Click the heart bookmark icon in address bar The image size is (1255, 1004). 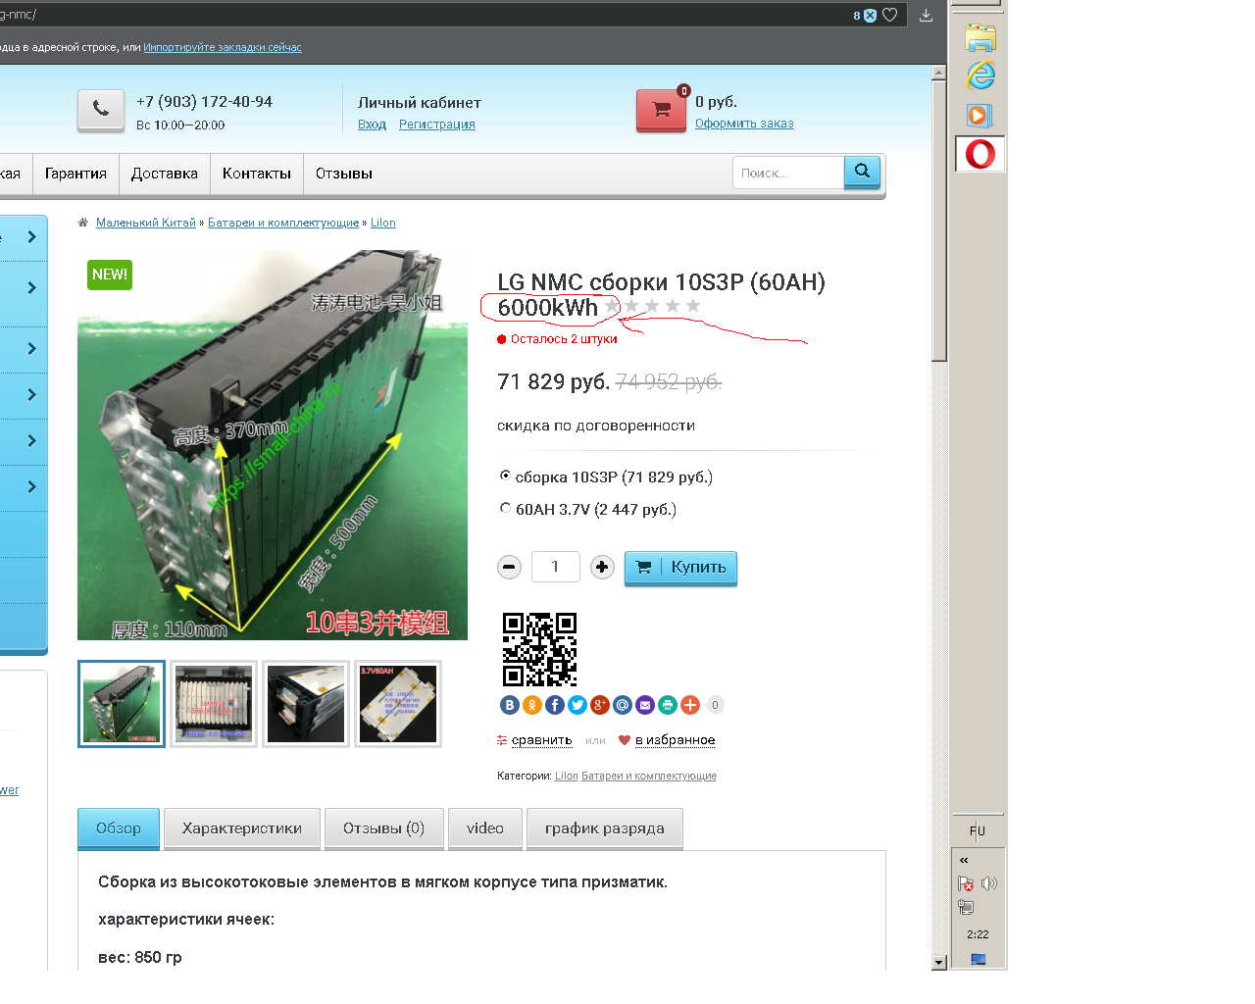(x=889, y=15)
